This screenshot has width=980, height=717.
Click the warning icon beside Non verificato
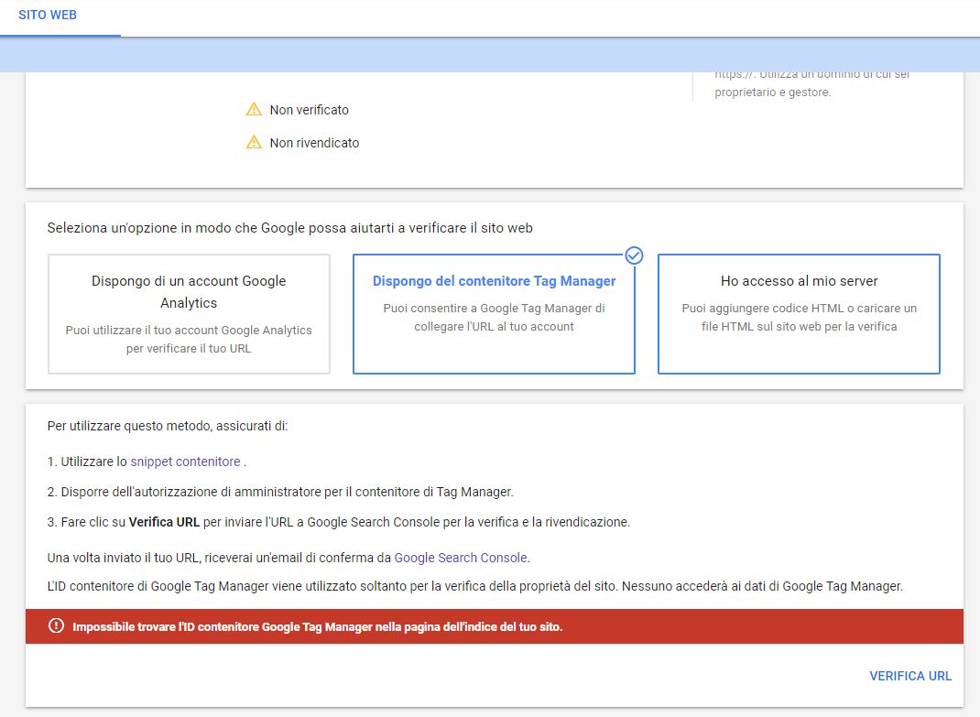pyautogui.click(x=254, y=110)
